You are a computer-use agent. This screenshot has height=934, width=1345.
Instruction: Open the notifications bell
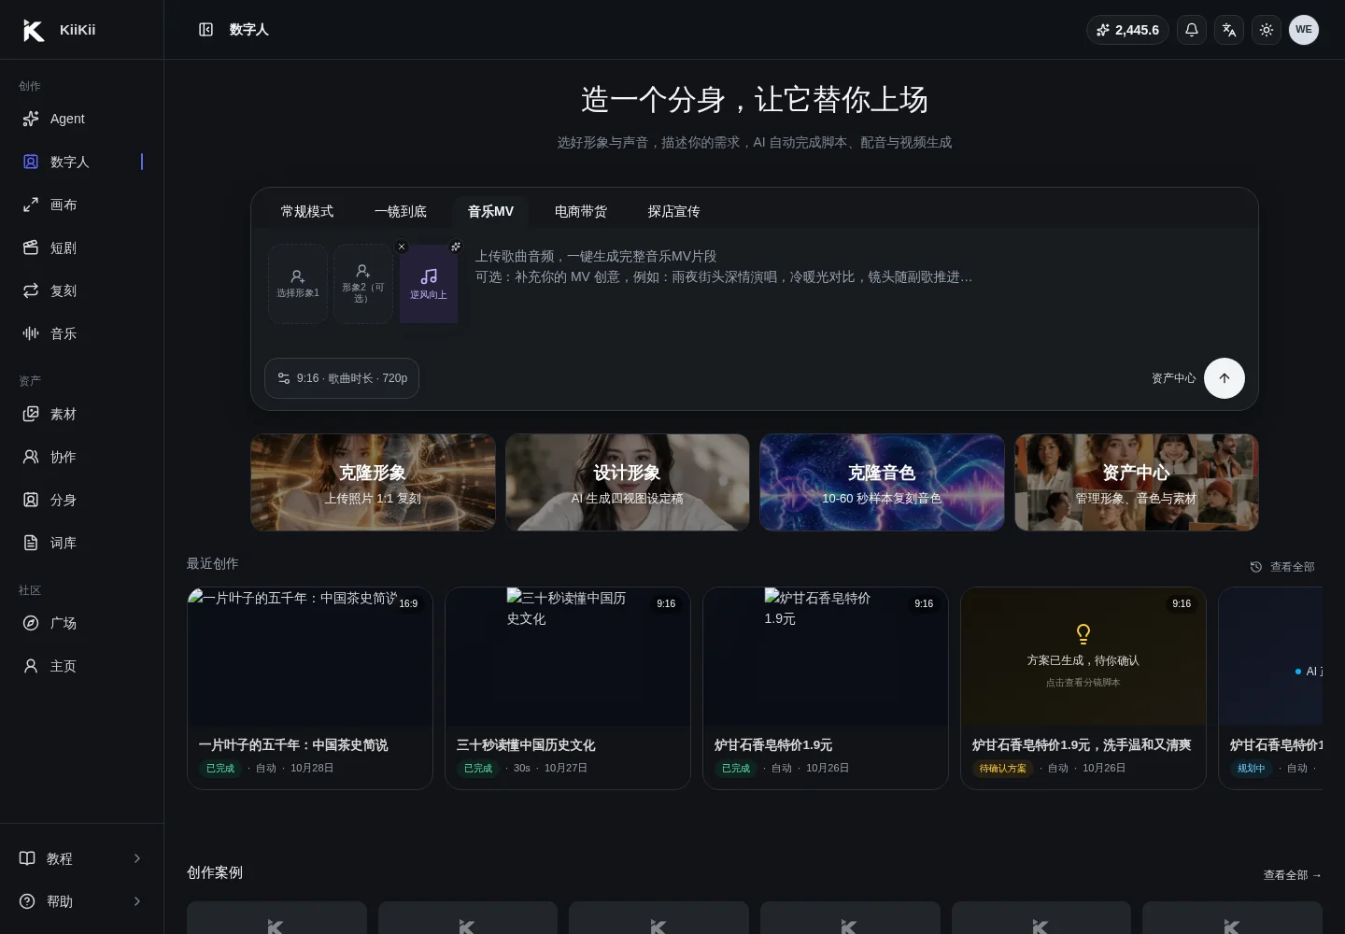(1192, 30)
